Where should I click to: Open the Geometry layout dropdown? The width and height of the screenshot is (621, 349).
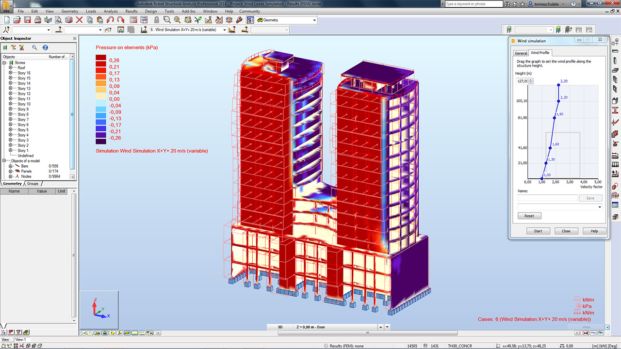314,20
